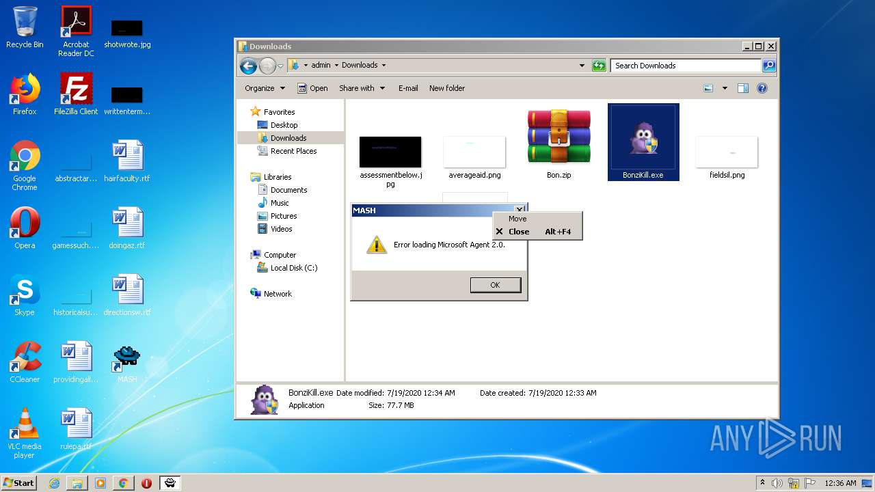Click admin breadcrumb in address bar
The width and height of the screenshot is (875, 492).
click(321, 66)
